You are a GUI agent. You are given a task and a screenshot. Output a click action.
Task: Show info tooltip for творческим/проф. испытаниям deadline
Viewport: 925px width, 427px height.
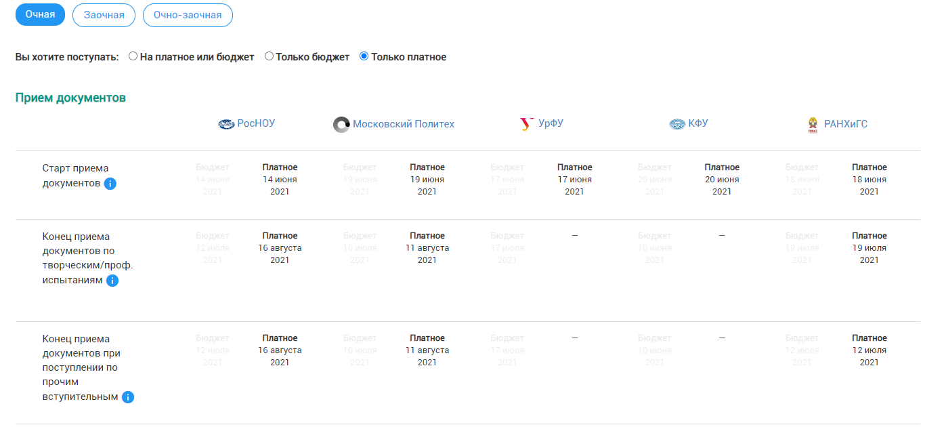(x=112, y=281)
